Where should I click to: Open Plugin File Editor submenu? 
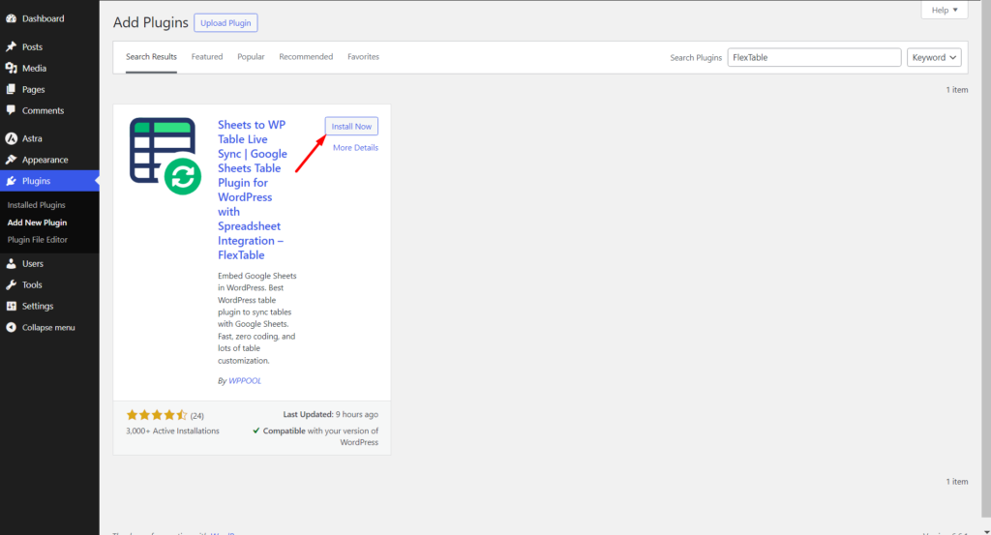click(x=38, y=239)
